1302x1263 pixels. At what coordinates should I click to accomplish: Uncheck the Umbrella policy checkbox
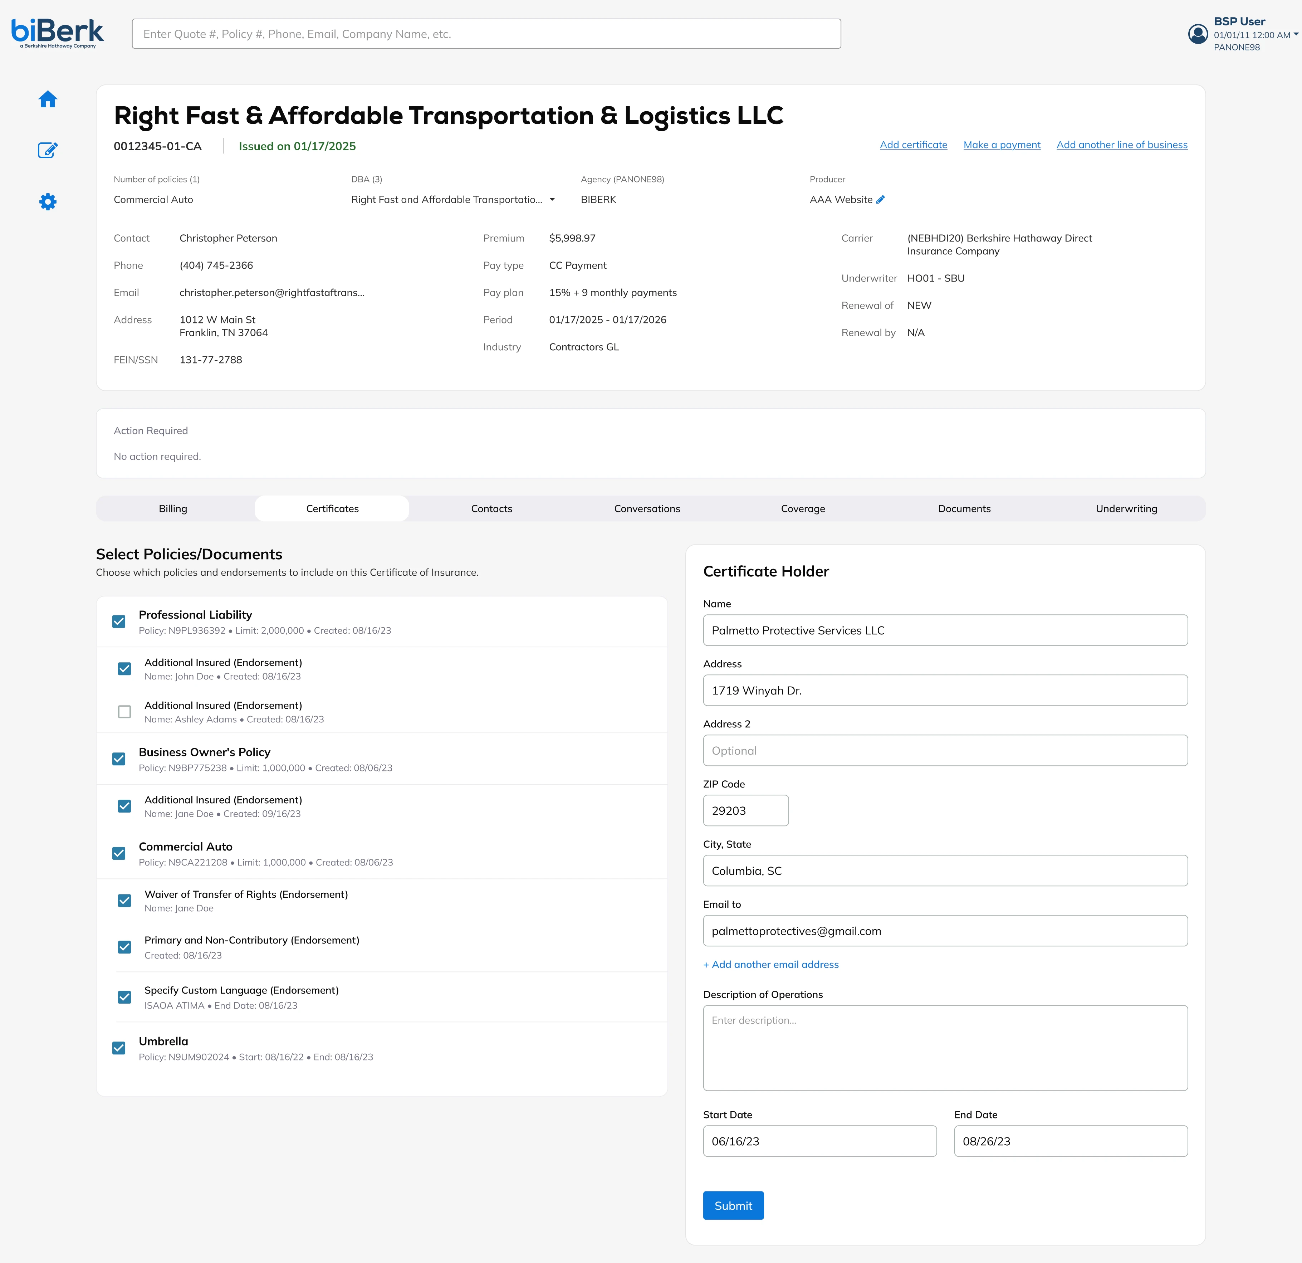pyautogui.click(x=119, y=1048)
